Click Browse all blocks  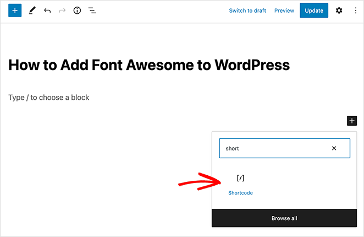[x=284, y=218]
